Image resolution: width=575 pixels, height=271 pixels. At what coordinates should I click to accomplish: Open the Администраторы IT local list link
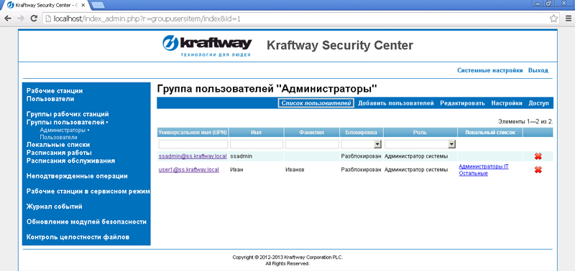pyautogui.click(x=484, y=166)
